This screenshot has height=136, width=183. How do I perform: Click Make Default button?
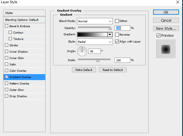84,70
